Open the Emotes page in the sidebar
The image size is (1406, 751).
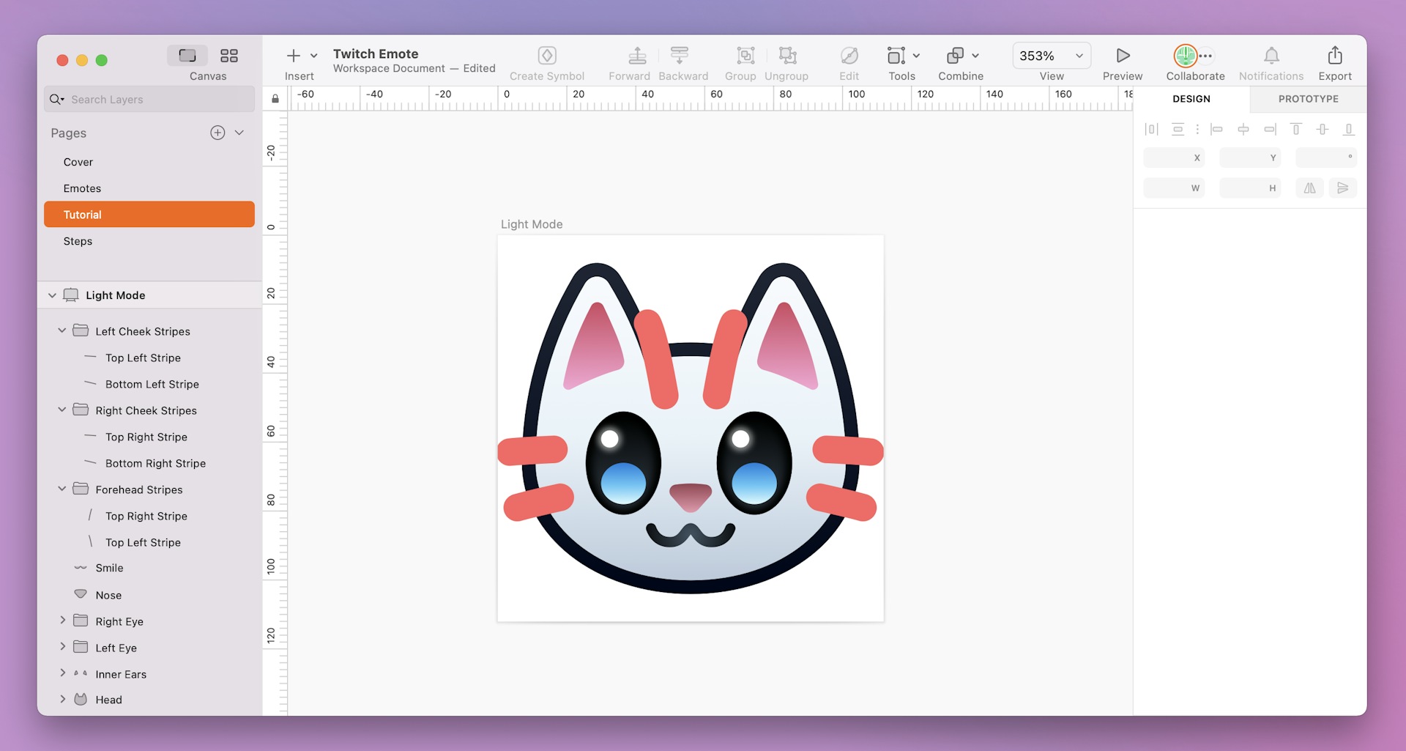pyautogui.click(x=82, y=188)
